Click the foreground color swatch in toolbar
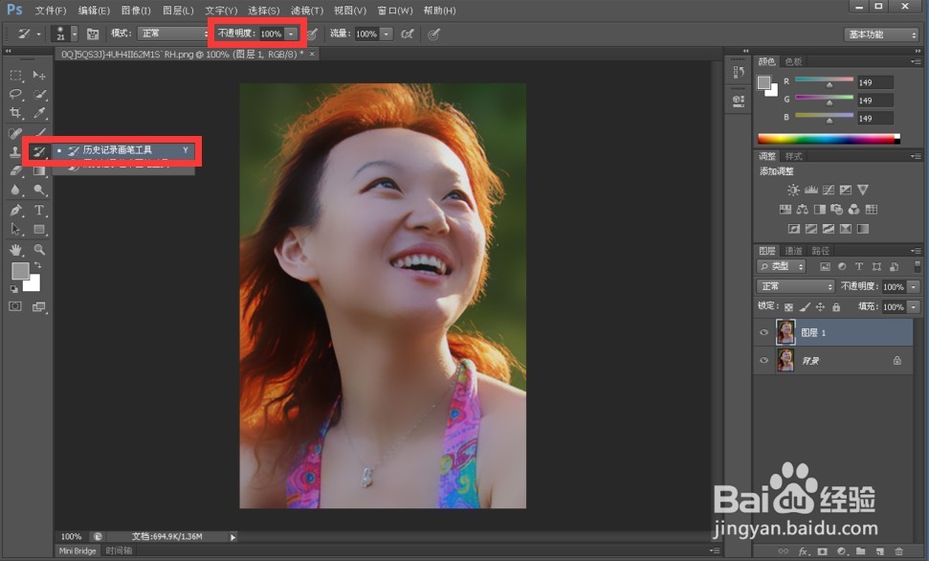Screen dimensions: 929x561 [x=19, y=270]
